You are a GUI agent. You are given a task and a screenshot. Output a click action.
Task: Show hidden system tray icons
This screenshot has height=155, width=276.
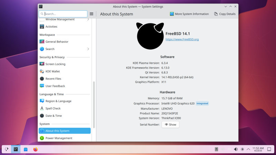[x=248, y=149]
